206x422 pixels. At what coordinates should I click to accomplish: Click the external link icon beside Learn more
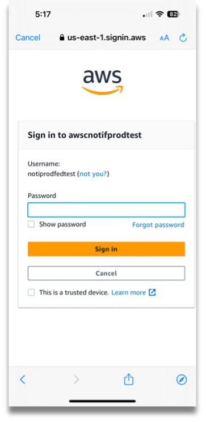click(x=152, y=292)
